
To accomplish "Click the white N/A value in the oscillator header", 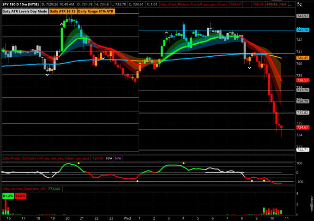I will (x=109, y=158).
